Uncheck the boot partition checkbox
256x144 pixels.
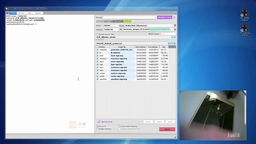point(98,56)
